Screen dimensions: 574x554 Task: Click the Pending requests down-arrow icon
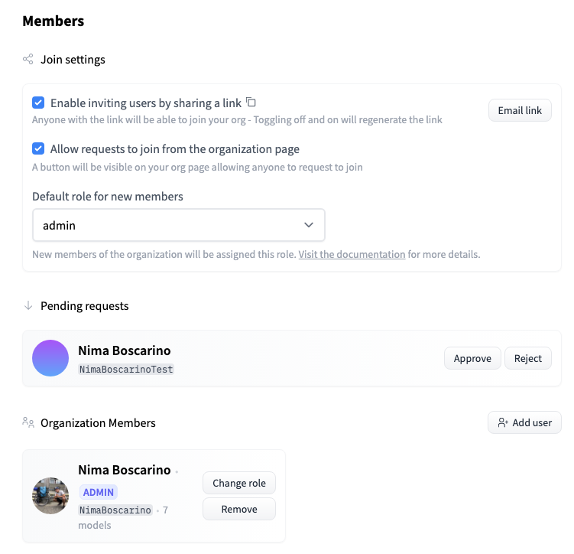pos(28,305)
